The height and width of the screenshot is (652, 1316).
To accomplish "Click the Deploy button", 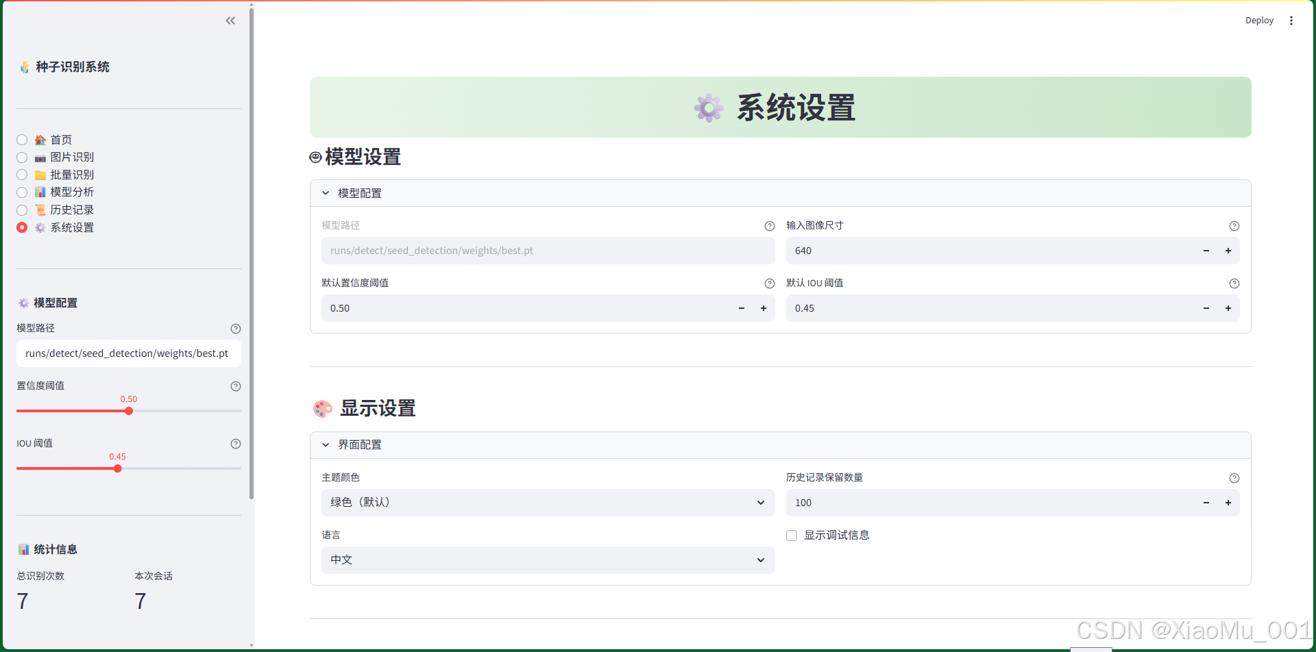I will pos(1259,21).
